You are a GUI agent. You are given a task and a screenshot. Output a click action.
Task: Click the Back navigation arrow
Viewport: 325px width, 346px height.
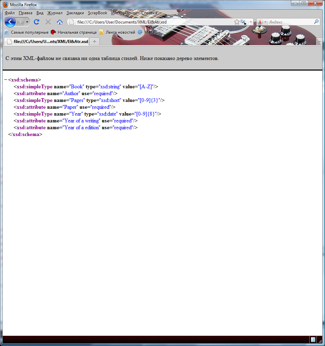point(10,22)
